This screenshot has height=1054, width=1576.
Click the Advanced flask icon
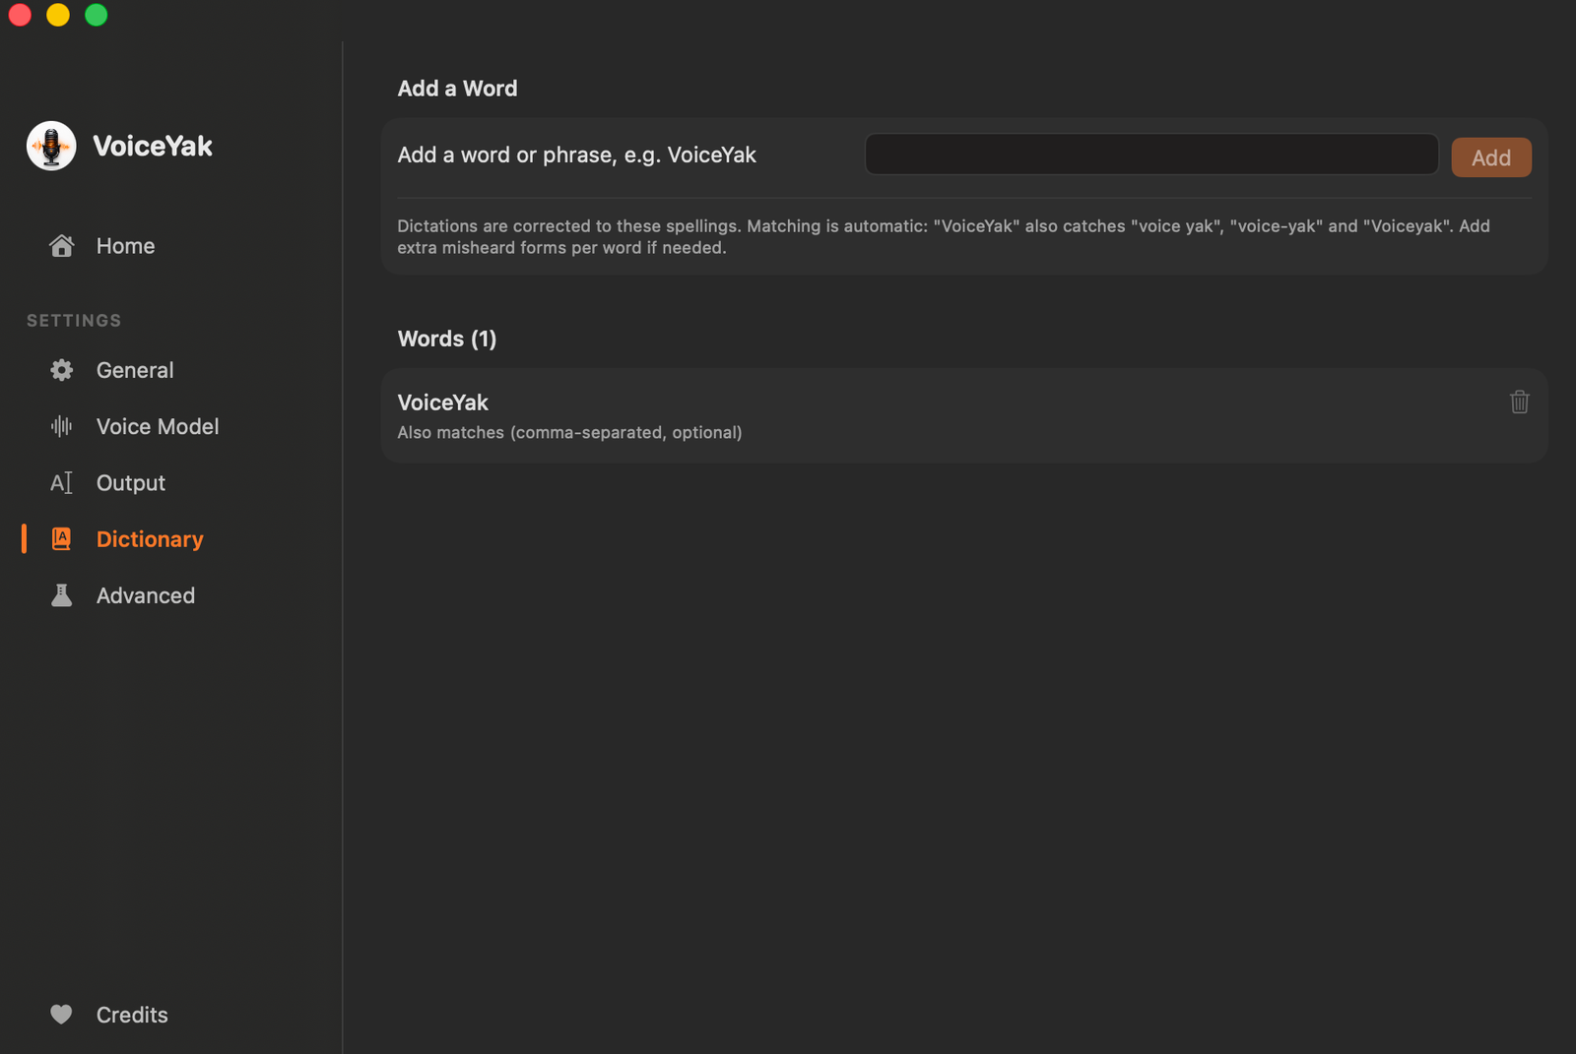(61, 595)
